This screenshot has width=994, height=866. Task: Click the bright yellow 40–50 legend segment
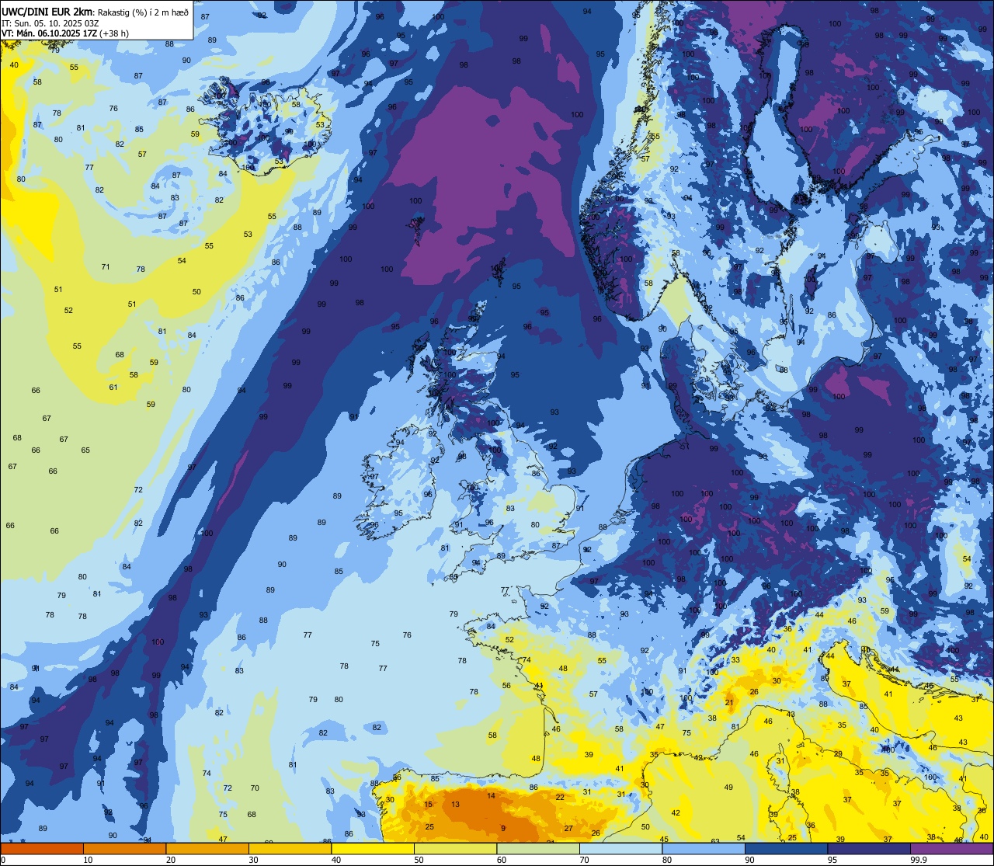pos(373,849)
